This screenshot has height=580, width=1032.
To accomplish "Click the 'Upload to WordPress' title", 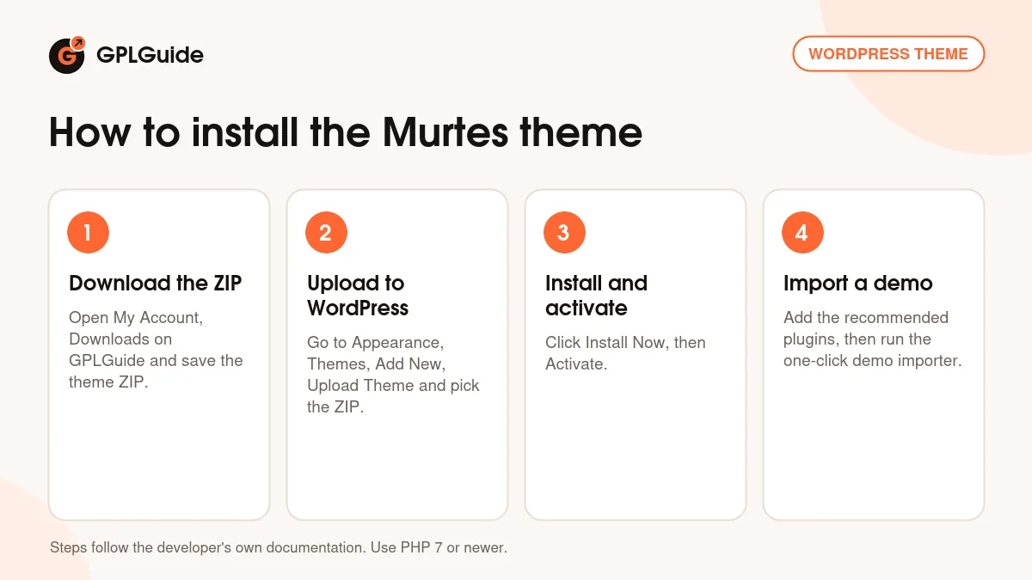I will tap(358, 296).
